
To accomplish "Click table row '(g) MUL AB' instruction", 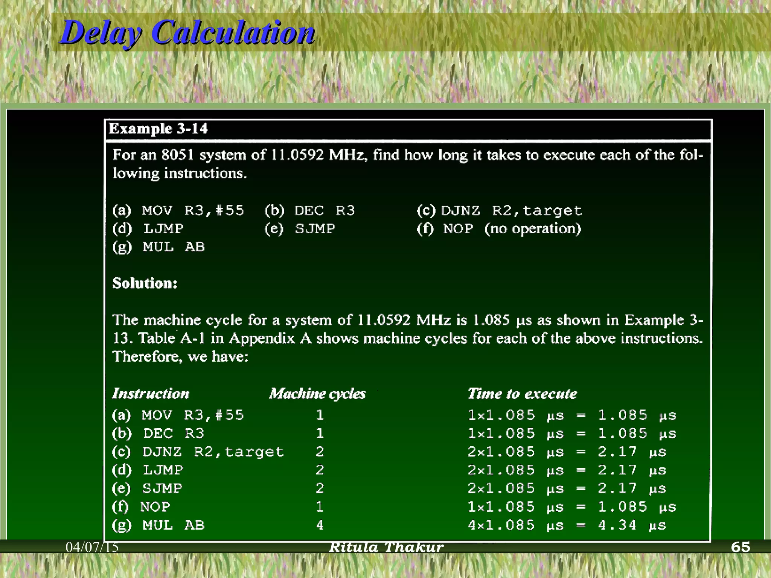I will coord(158,525).
